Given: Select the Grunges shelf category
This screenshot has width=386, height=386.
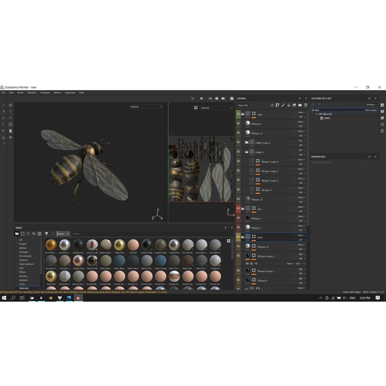Looking at the screenshot, I should 24,252.
